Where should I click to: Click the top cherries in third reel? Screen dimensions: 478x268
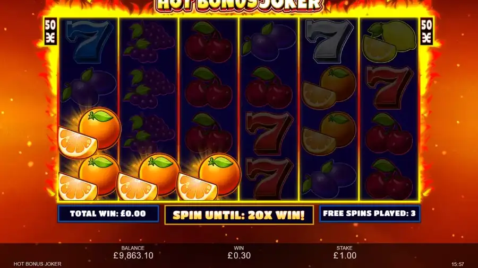209,42
